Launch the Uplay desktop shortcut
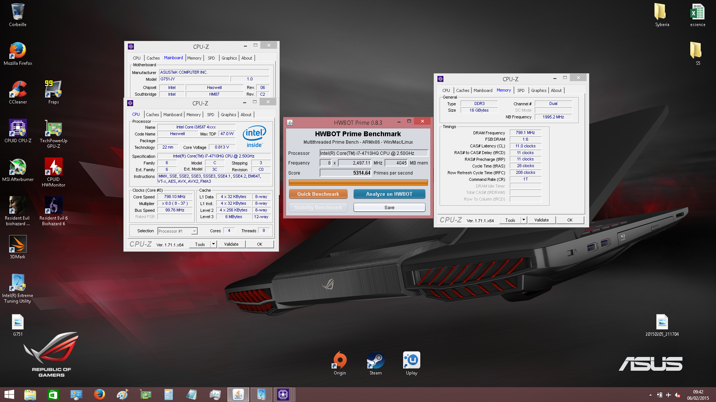716x402 pixels. pos(411,363)
